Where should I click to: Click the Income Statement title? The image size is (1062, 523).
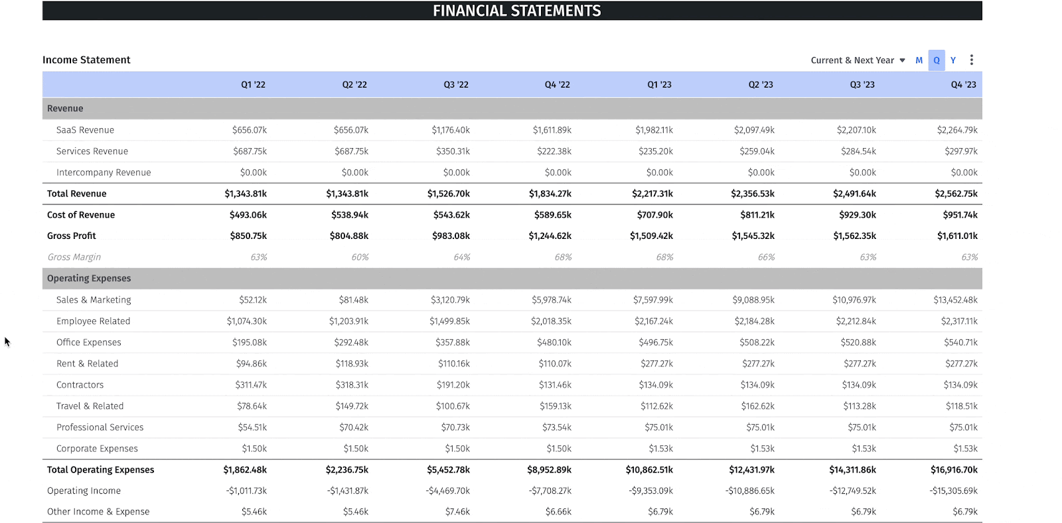click(x=86, y=60)
